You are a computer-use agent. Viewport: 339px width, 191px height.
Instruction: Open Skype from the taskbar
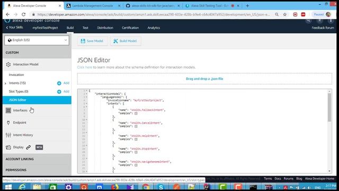161,187
